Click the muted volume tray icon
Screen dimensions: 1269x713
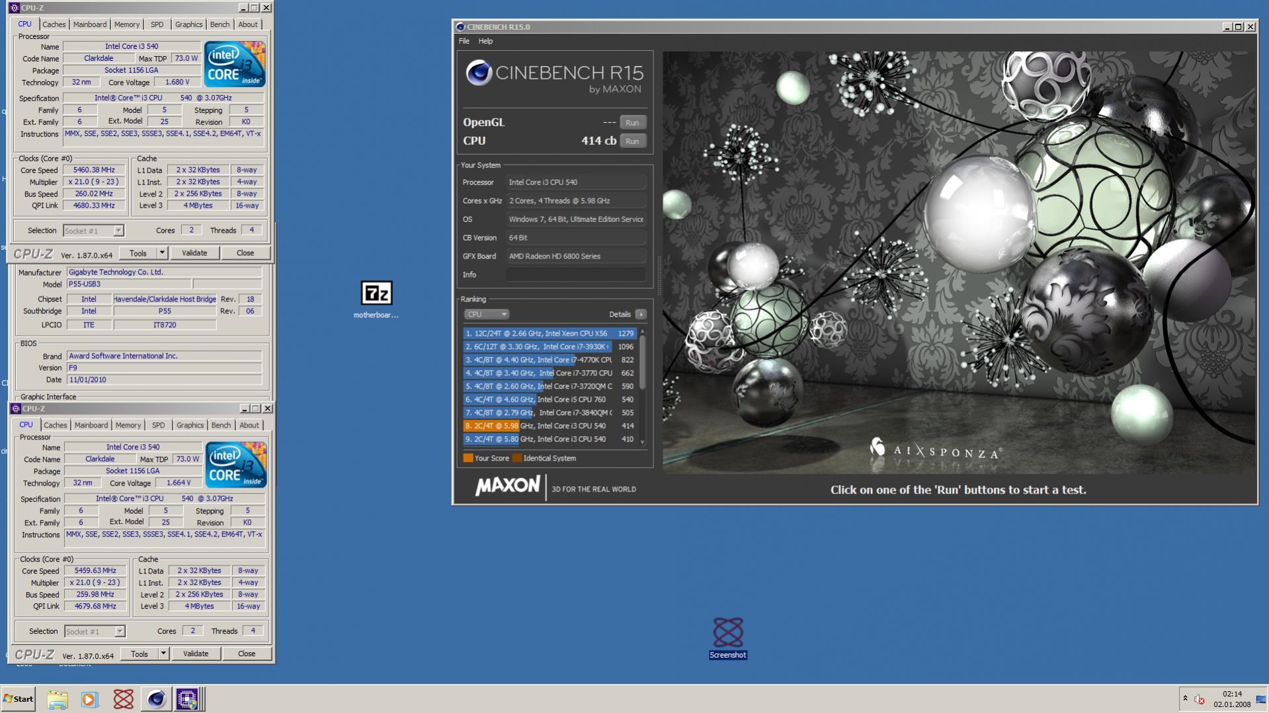pyautogui.click(x=1200, y=699)
